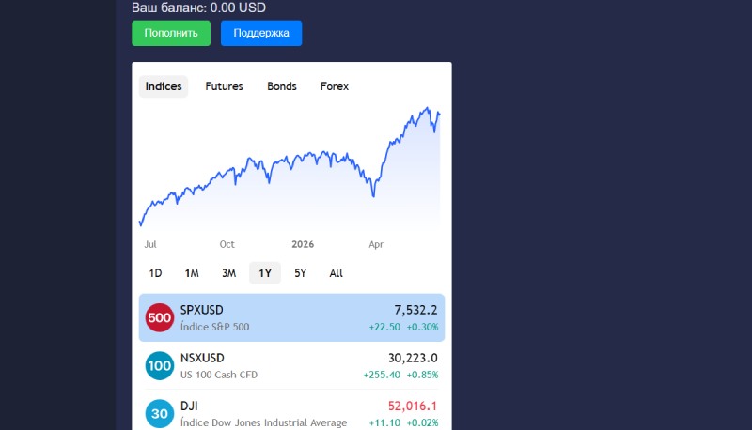Click the red S&P 500 icon
This screenshot has height=430, width=752.
point(159,317)
